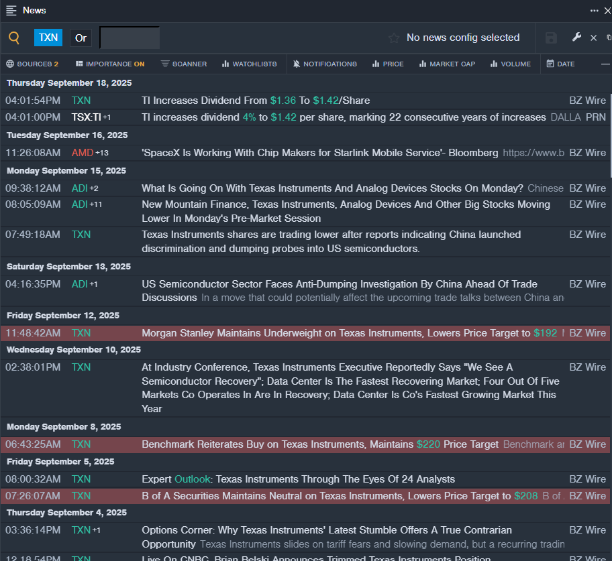Open the three-dot menu in News header

click(x=595, y=10)
